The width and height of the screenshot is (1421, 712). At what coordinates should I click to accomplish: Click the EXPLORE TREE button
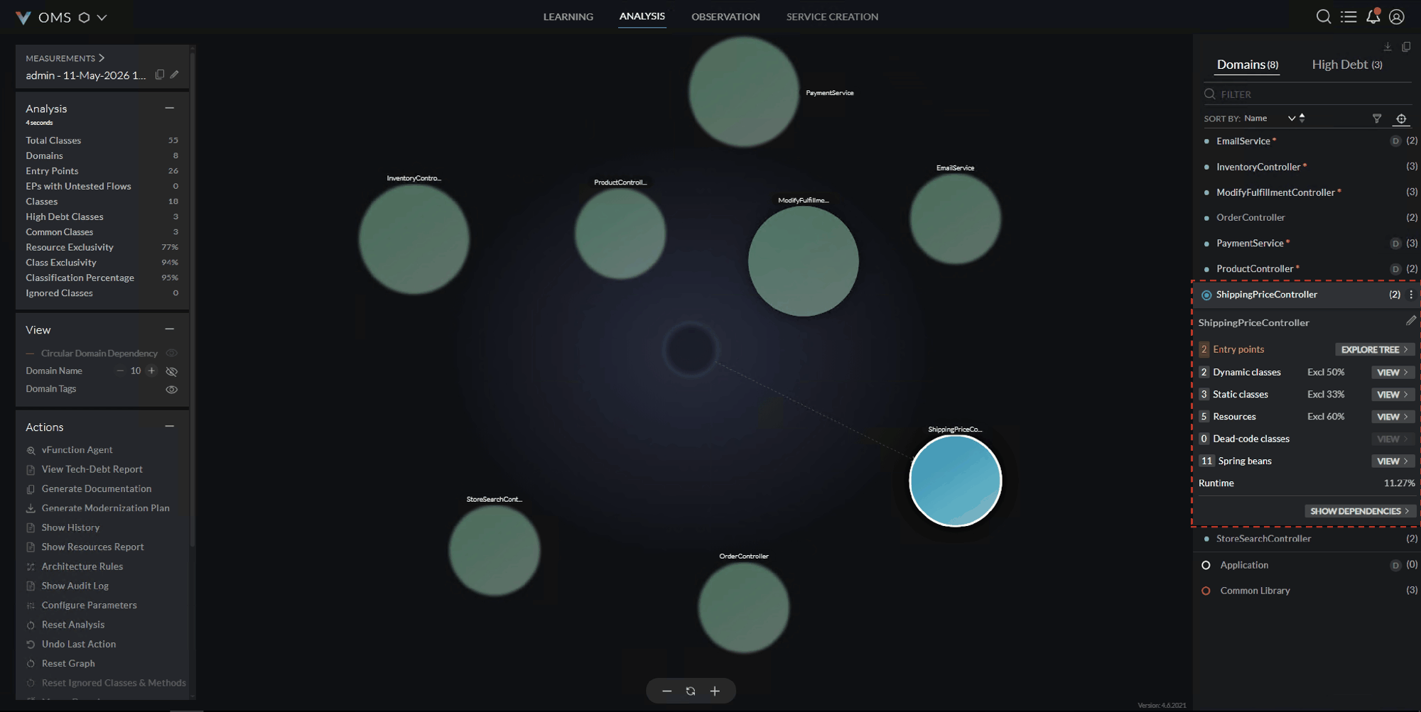[x=1375, y=349]
